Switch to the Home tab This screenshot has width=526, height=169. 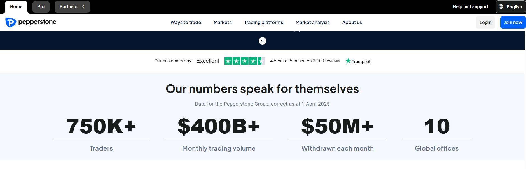(x=16, y=7)
